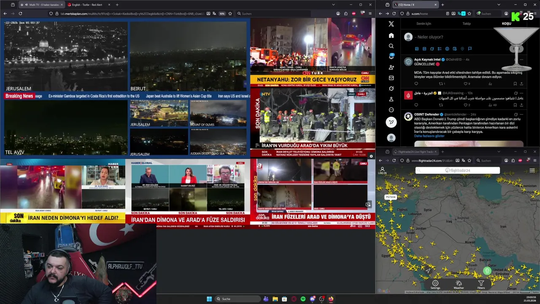Open more menu on OSINT Defender post
The image size is (540, 304).
(x=521, y=114)
